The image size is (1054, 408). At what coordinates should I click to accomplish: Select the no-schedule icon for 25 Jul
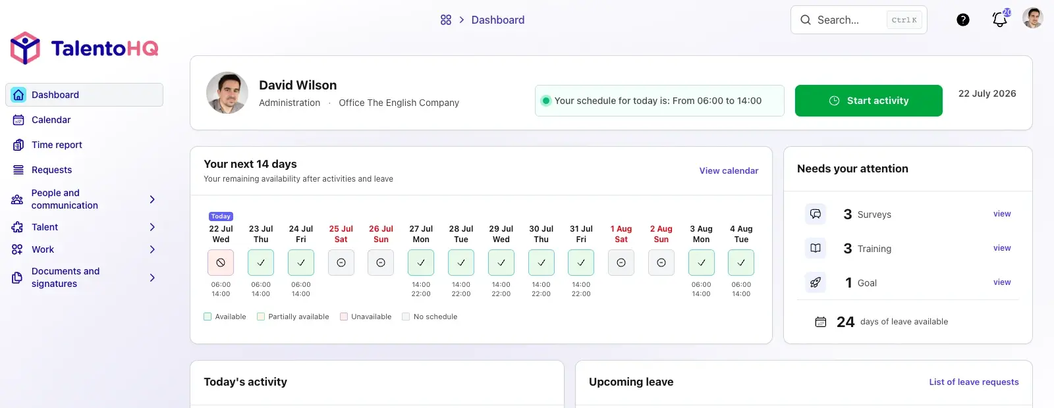pos(341,263)
